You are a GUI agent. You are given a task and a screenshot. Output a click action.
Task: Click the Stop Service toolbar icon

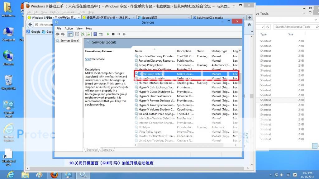(x=113, y=34)
